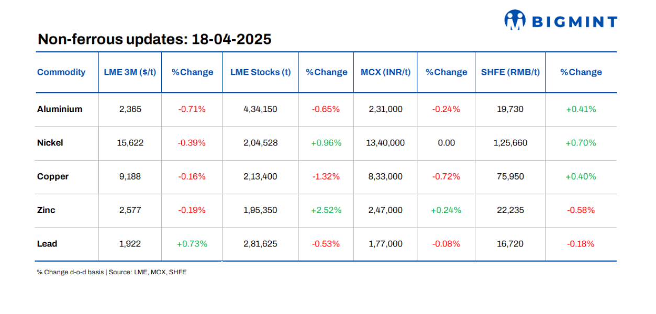Select the Copper row label

53,176
